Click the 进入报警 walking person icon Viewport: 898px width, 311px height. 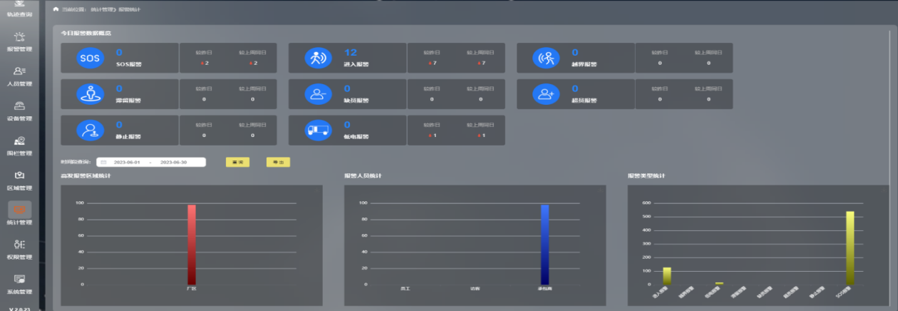(x=318, y=58)
